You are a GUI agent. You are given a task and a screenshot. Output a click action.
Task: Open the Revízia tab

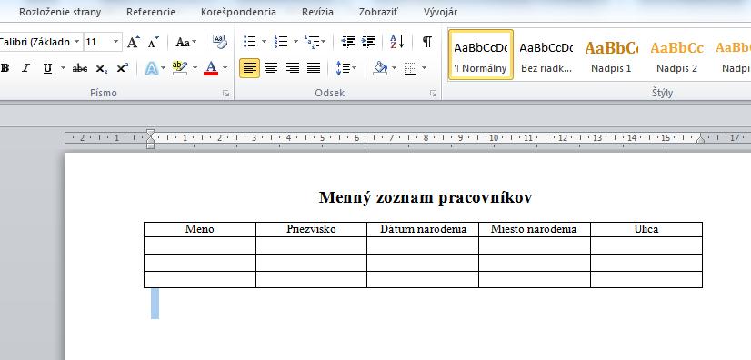(x=317, y=12)
